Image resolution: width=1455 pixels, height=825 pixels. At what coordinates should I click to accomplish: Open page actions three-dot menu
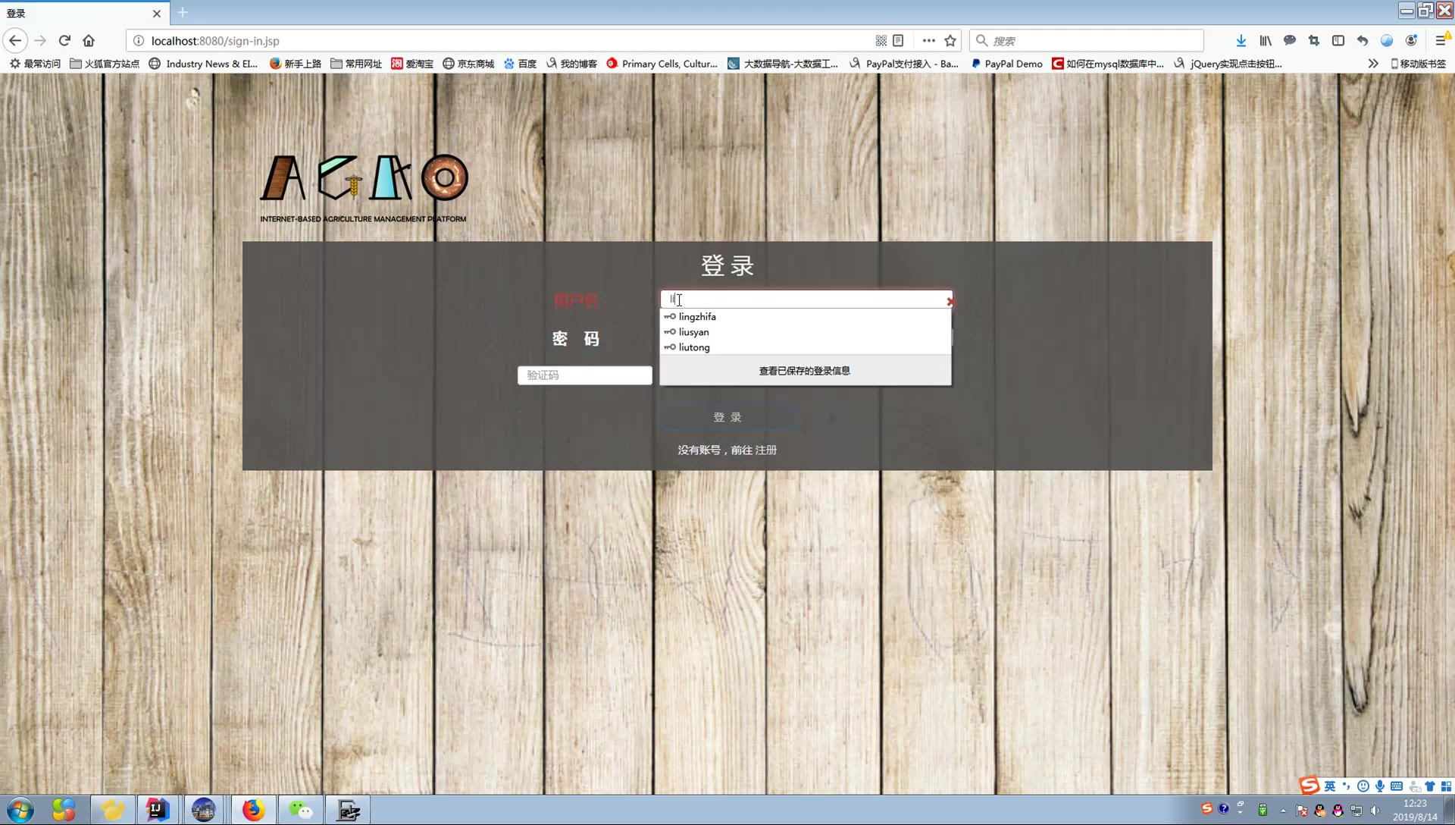point(928,41)
